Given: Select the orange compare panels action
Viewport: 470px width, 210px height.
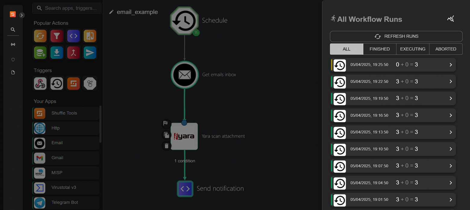Looking at the screenshot, I should click(x=90, y=36).
